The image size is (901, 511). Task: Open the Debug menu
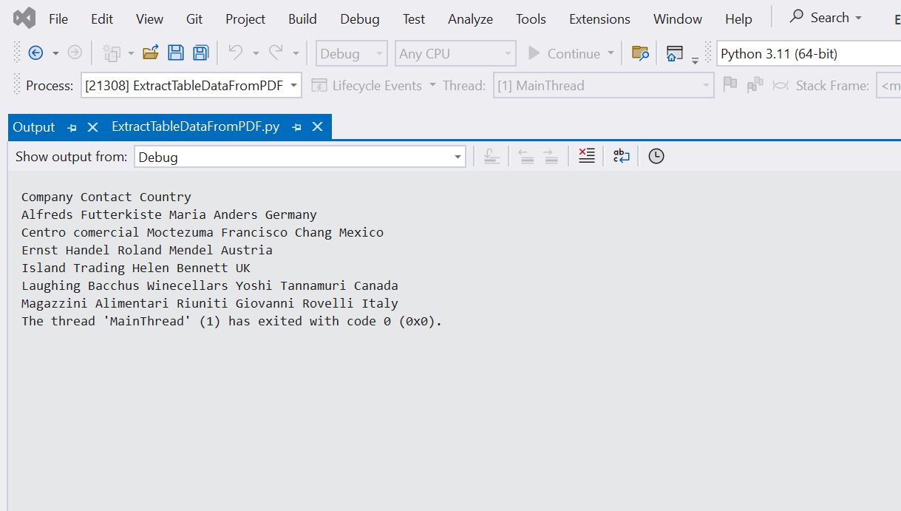(359, 18)
